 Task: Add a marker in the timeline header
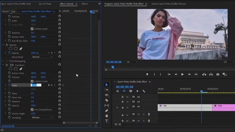coord(137,91)
